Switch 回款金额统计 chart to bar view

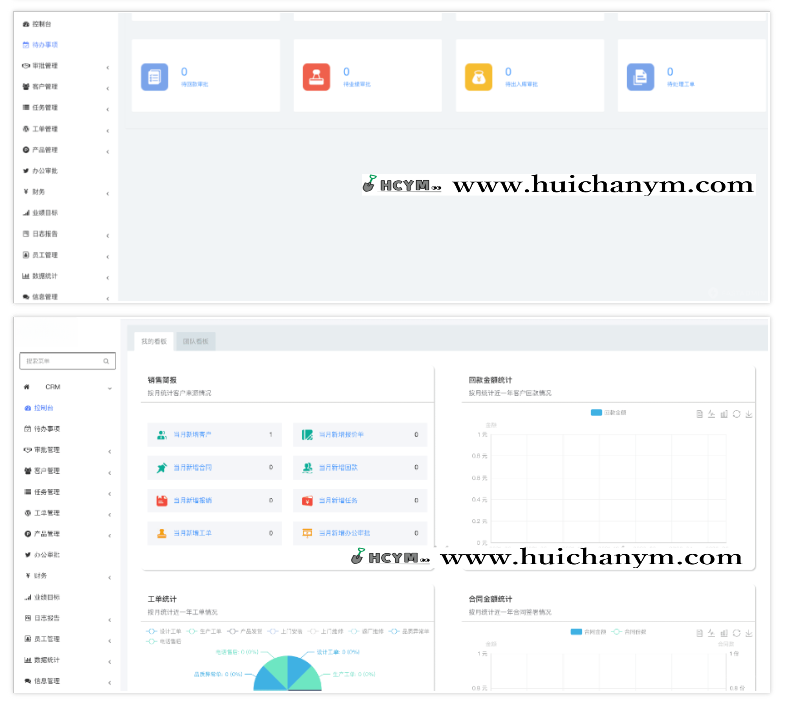724,414
